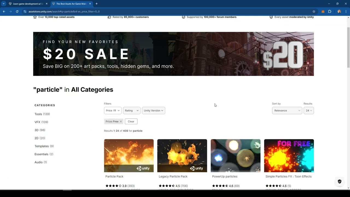Expand the Price filter dropdown

pyautogui.click(x=113, y=111)
